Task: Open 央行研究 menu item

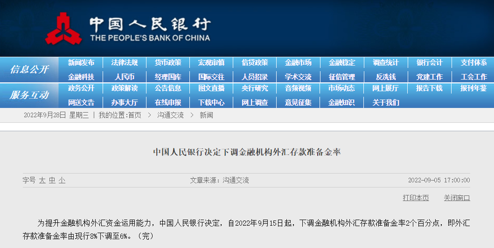Action: click(255, 88)
